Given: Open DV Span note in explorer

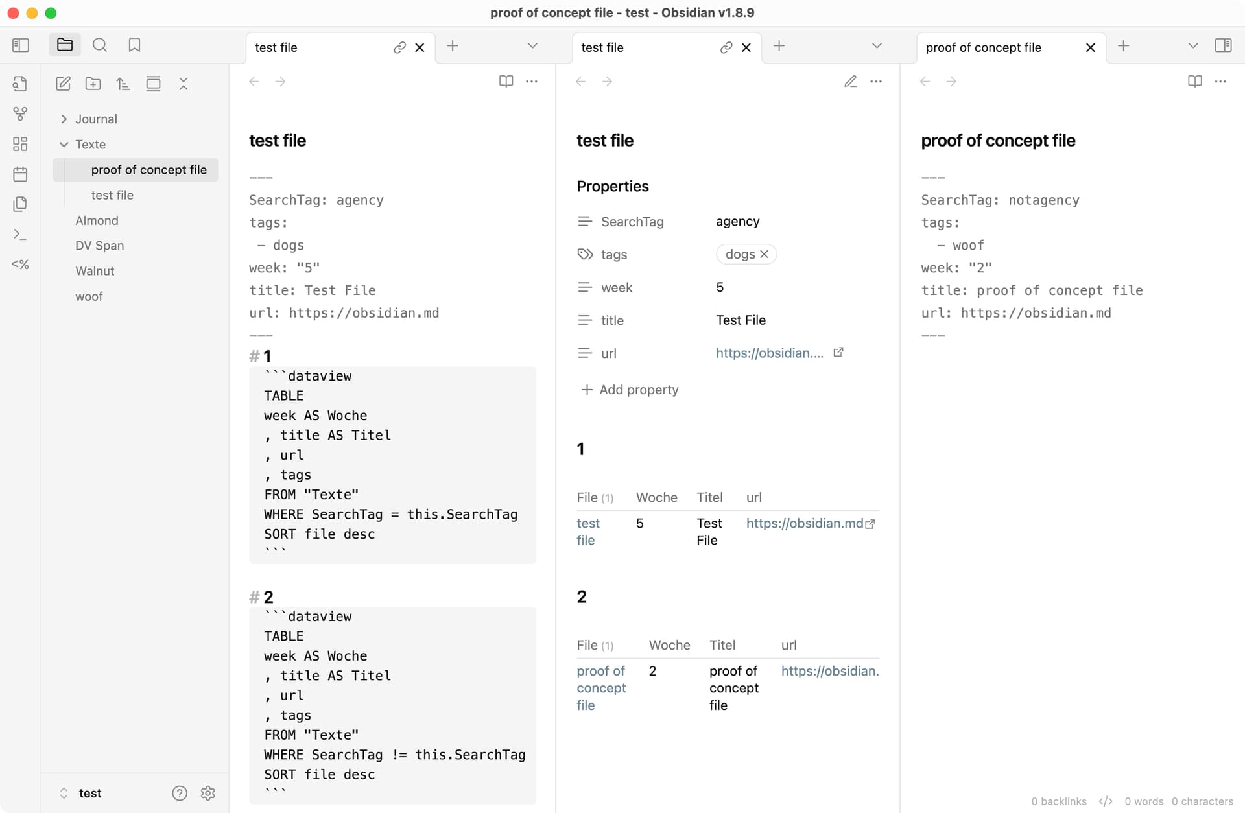Looking at the screenshot, I should (x=99, y=246).
